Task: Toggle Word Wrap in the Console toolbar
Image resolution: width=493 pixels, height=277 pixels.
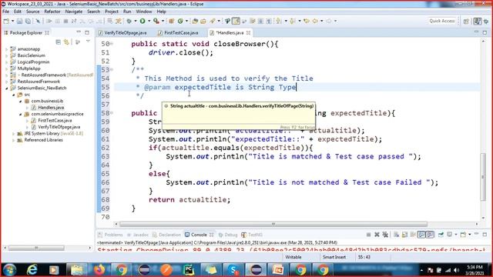Action: point(413,235)
